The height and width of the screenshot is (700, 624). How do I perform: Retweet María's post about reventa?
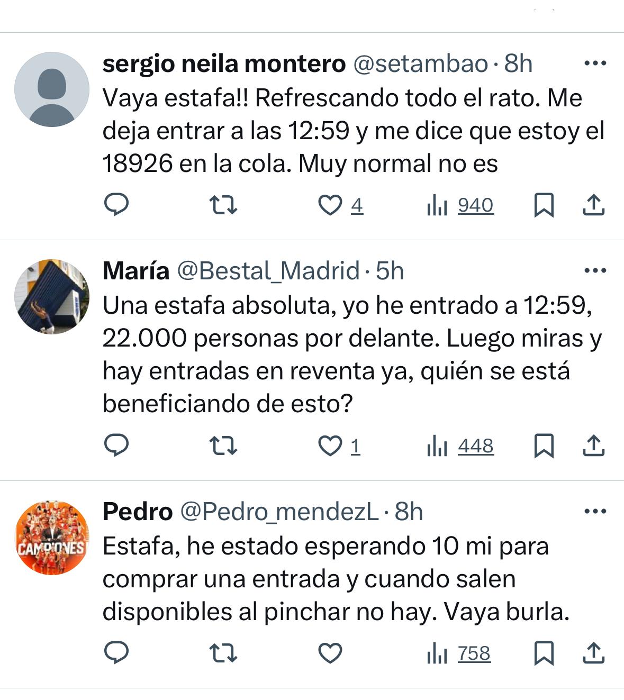(x=223, y=446)
